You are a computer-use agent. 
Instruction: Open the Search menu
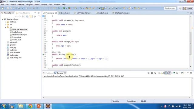tap(37, 5)
